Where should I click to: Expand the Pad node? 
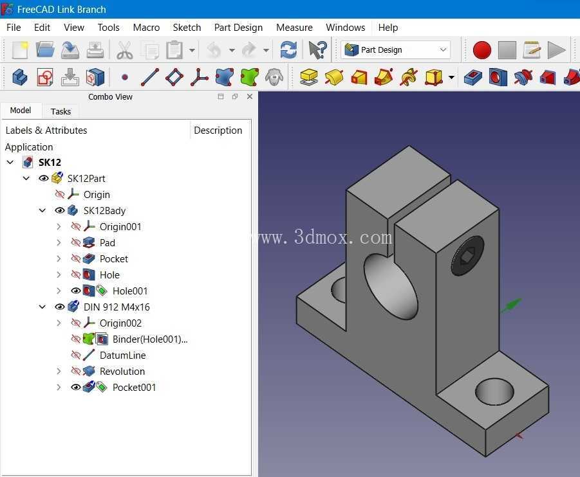pos(59,243)
